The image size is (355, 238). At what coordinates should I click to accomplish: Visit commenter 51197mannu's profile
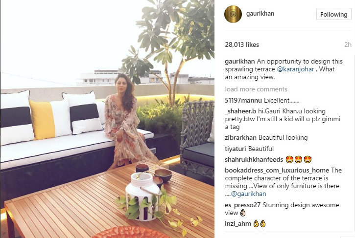[243, 100]
